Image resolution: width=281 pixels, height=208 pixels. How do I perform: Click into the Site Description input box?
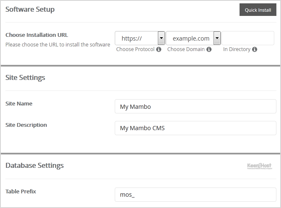195,128
